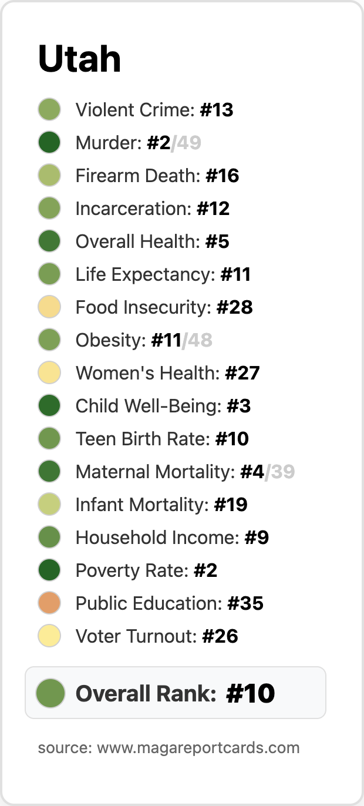Select the Firearm Death color dot
364x806 pixels.
(x=49, y=176)
